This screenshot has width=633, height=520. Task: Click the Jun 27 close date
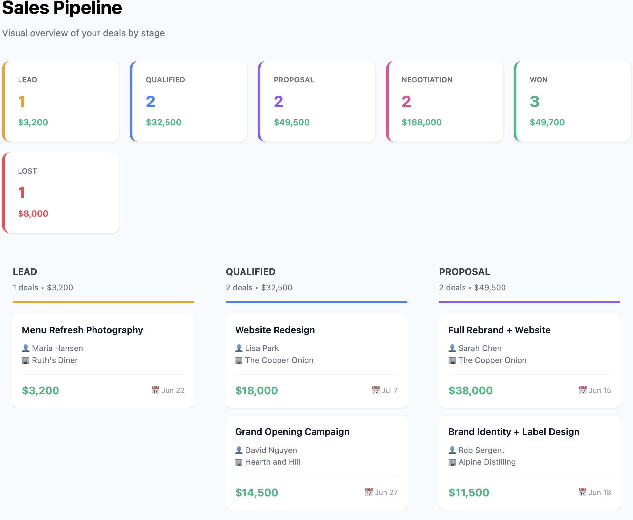pos(386,492)
